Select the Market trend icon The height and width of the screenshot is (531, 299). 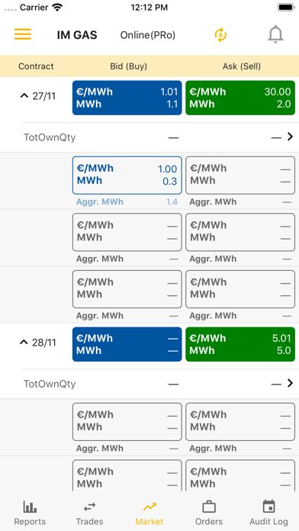click(149, 507)
